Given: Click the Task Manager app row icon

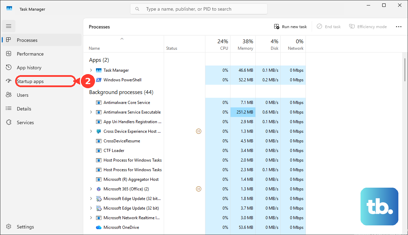Looking at the screenshot, I should 99,70.
